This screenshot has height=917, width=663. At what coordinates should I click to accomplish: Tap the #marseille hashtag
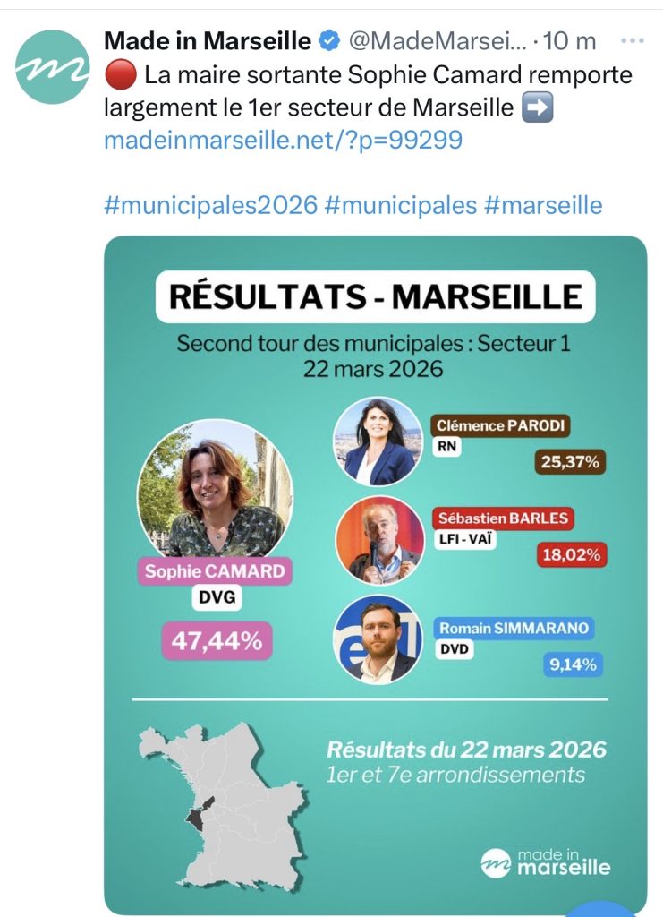pos(543,205)
